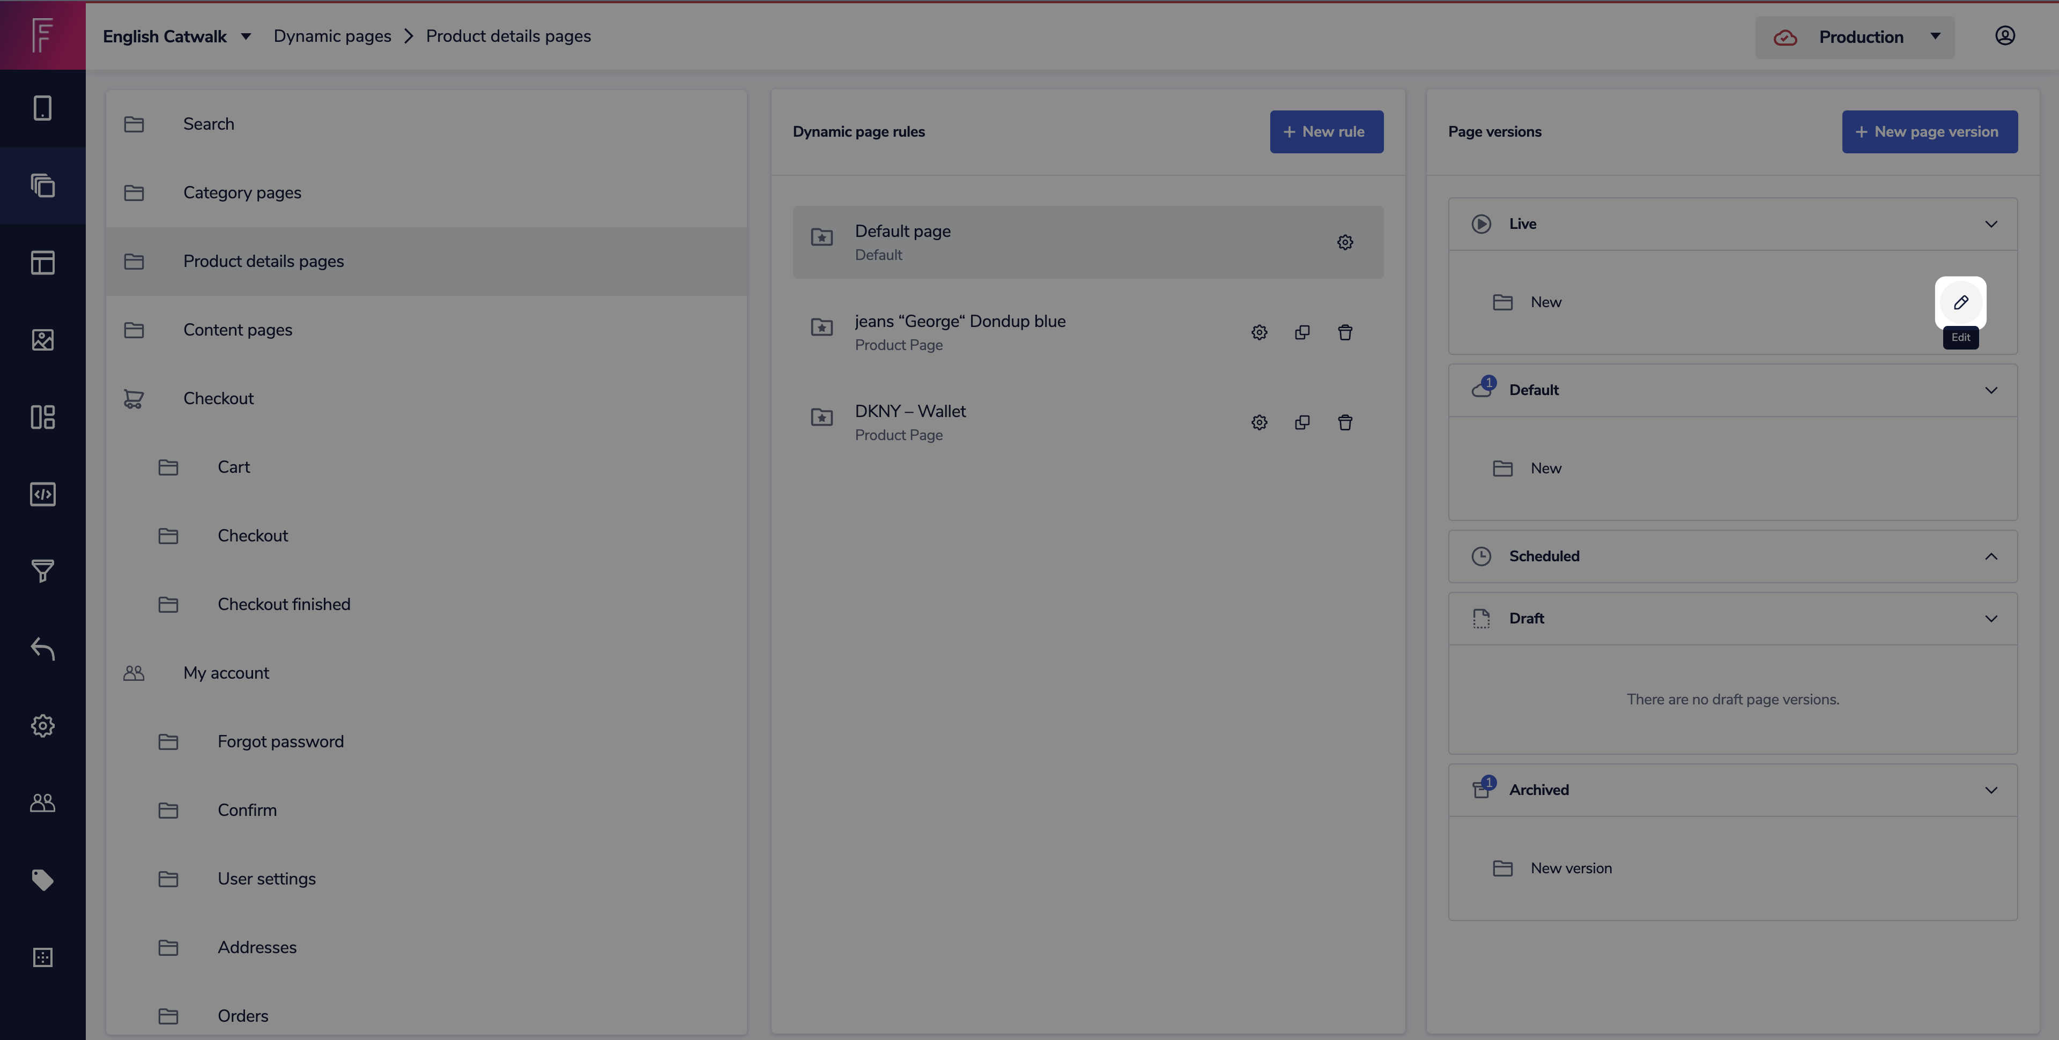Select Category pages in the tree

[x=242, y=192]
